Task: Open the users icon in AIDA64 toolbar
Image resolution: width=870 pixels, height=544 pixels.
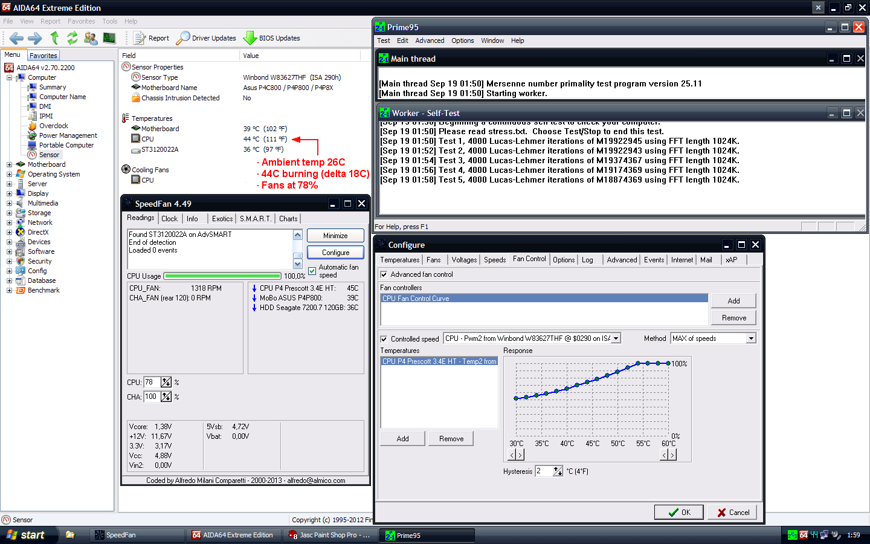Action: pos(91,38)
